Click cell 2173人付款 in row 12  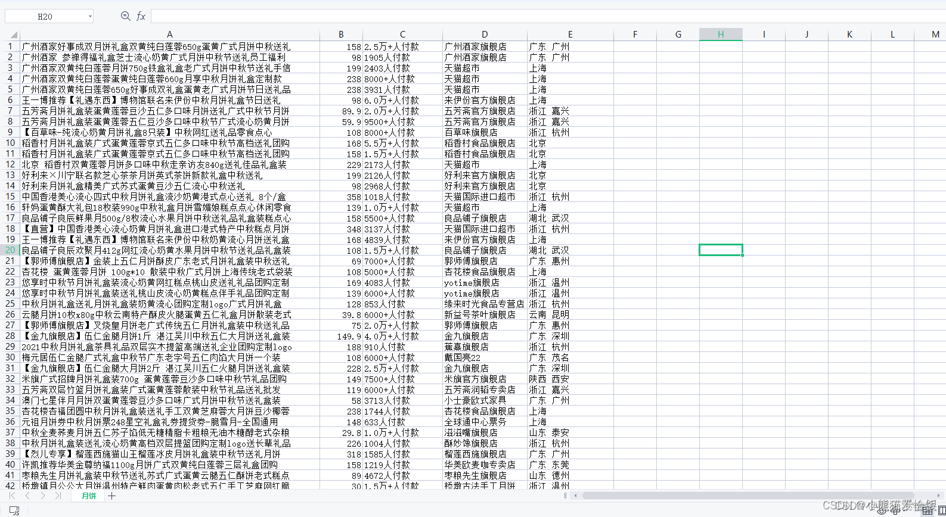(402, 164)
